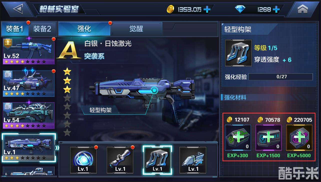Select the Lv.52 main weapon
Viewport: 321px width, 182px height.
29,51
